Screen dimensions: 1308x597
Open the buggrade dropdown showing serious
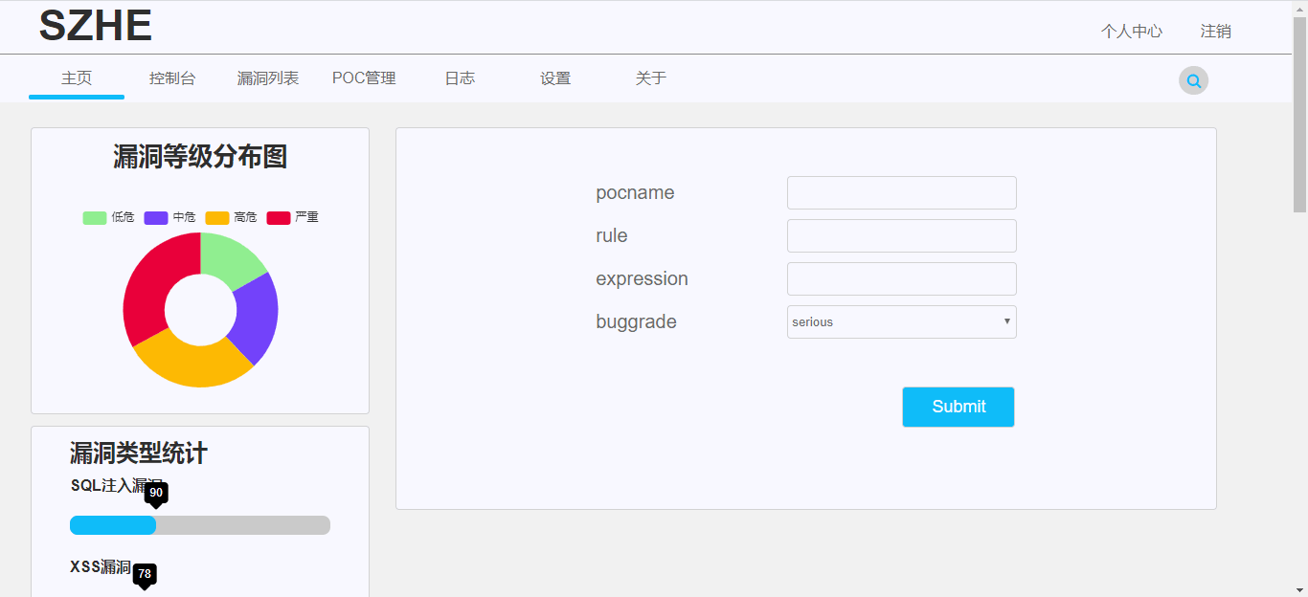pyautogui.click(x=901, y=321)
